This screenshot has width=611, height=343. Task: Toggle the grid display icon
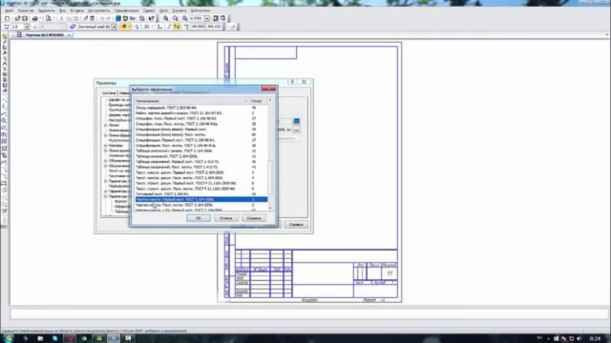click(x=147, y=27)
